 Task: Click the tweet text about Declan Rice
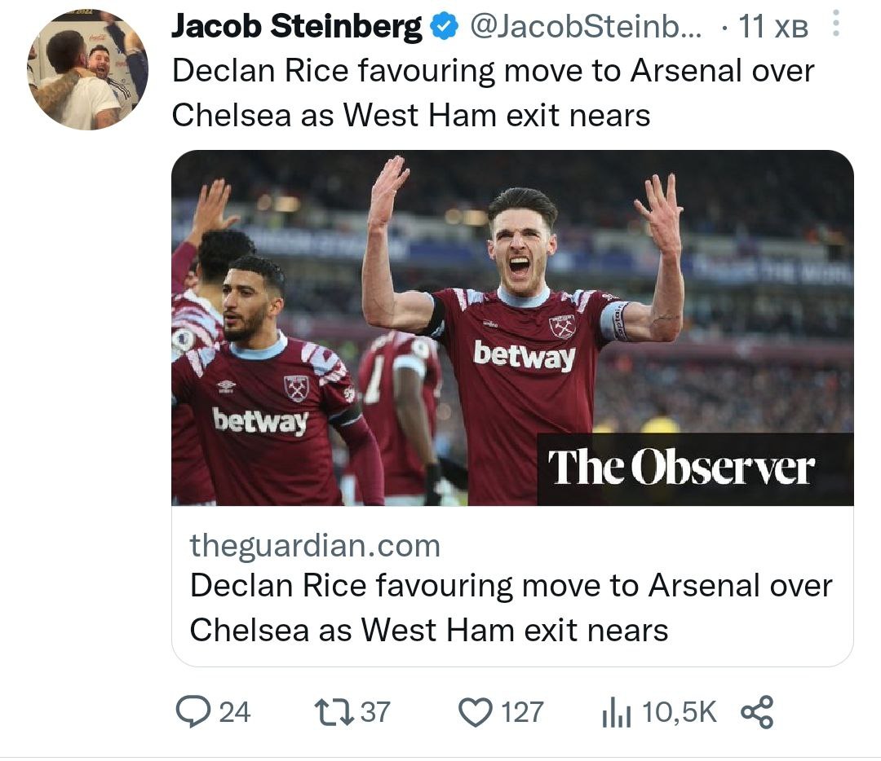pyautogui.click(x=493, y=92)
